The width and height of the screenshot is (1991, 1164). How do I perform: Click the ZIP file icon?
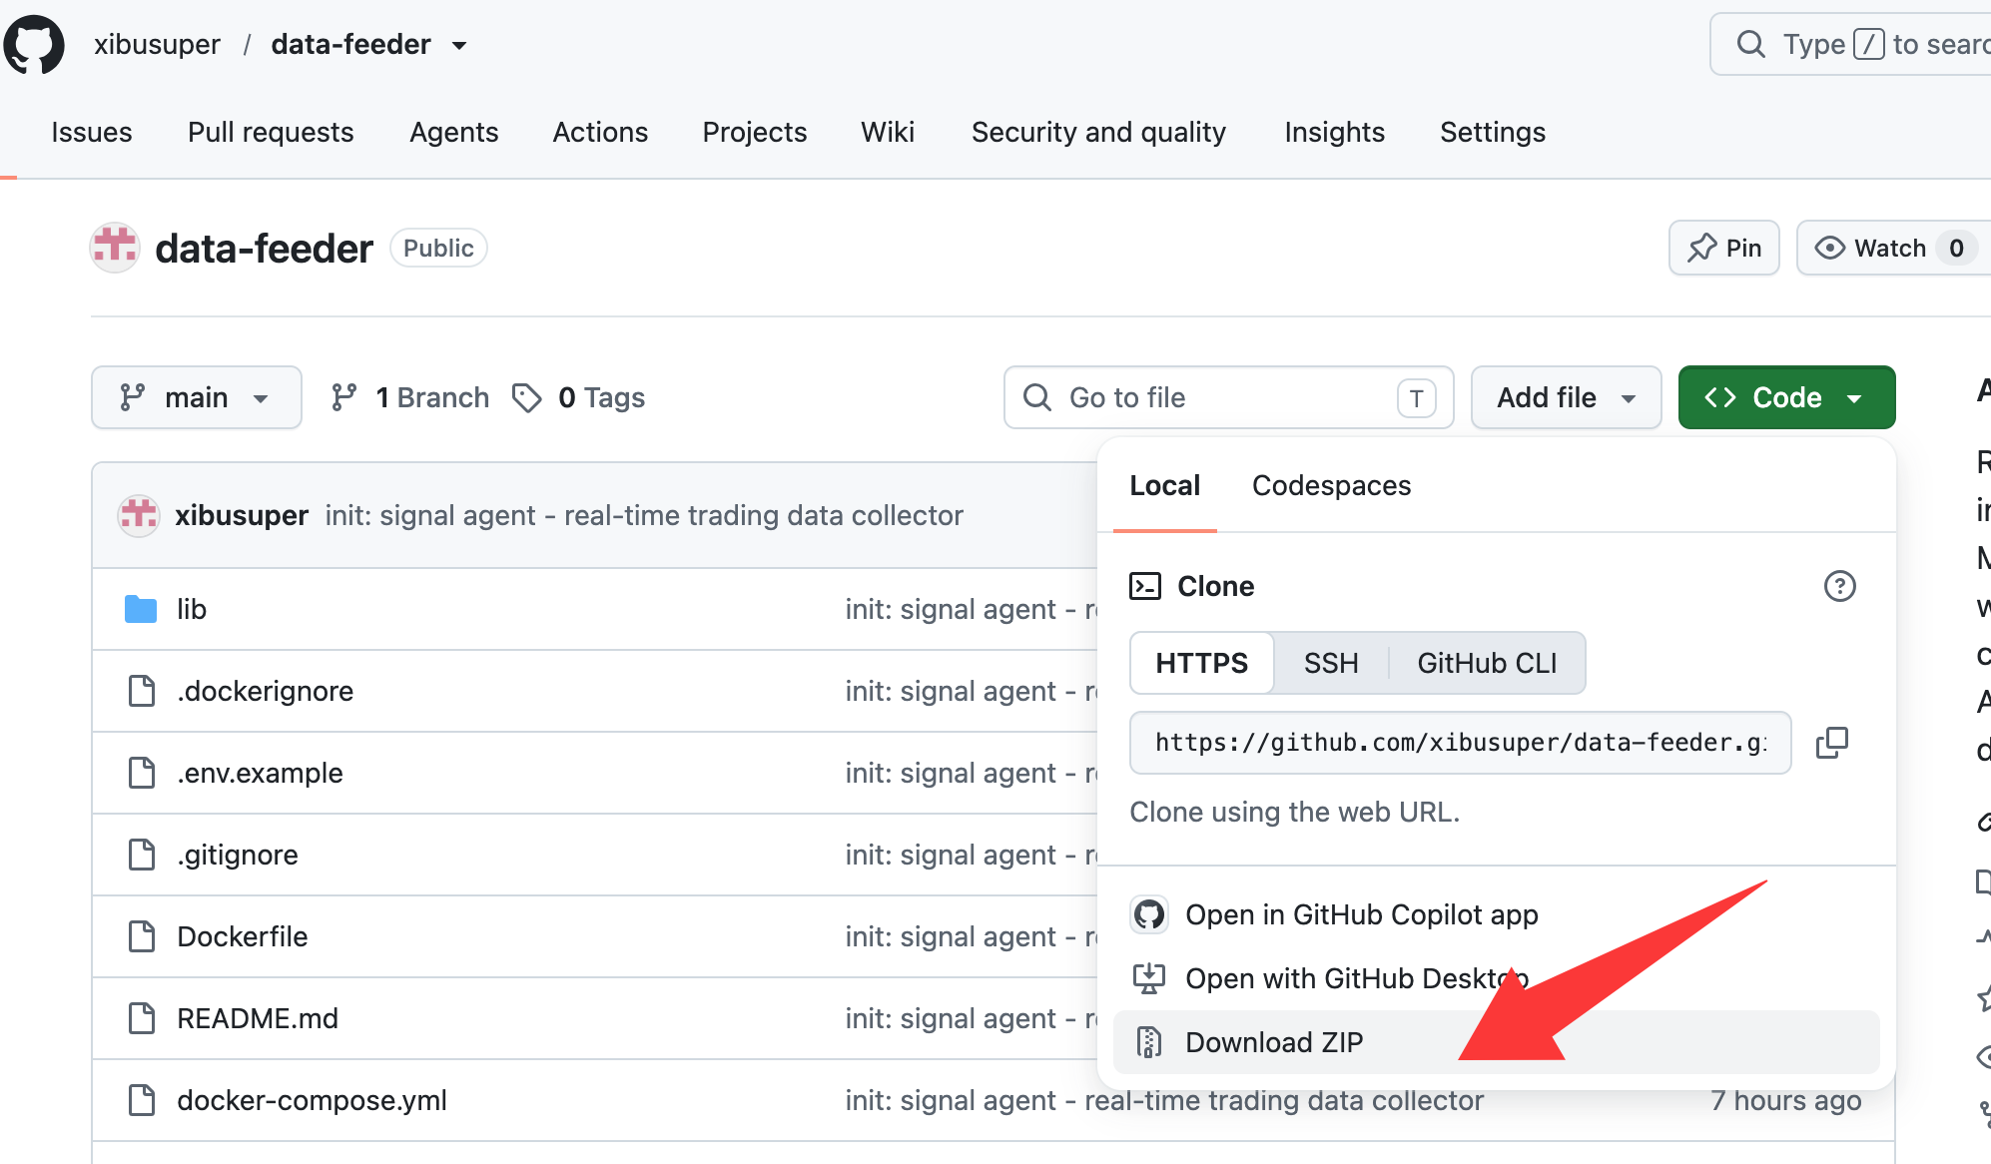click(1149, 1042)
